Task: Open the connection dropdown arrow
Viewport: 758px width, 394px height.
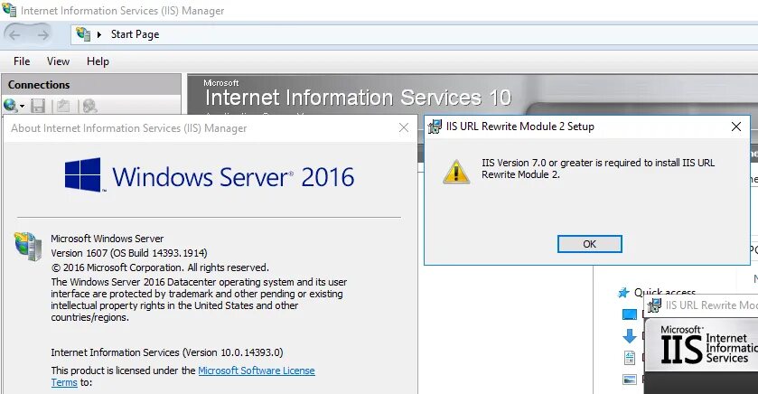Action: pos(22,107)
